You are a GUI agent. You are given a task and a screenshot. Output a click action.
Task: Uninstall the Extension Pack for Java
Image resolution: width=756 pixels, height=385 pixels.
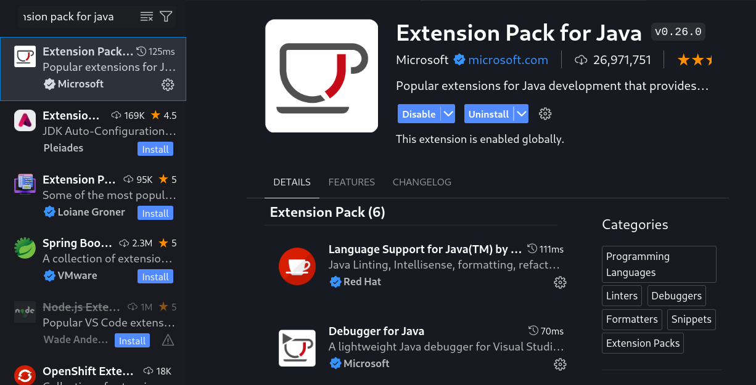point(488,114)
